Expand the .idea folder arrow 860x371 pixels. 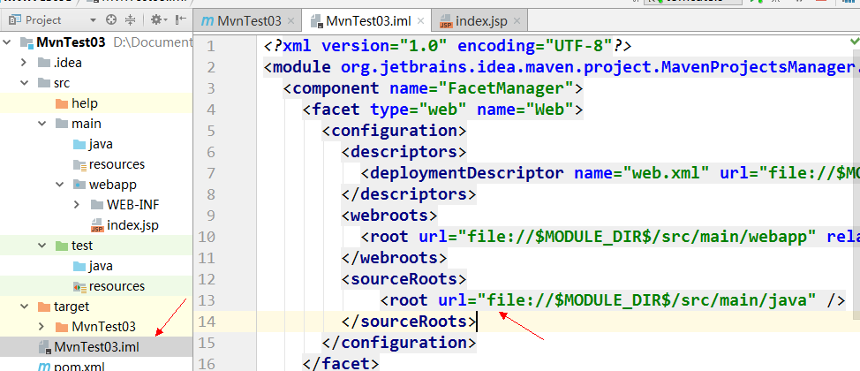pos(24,63)
